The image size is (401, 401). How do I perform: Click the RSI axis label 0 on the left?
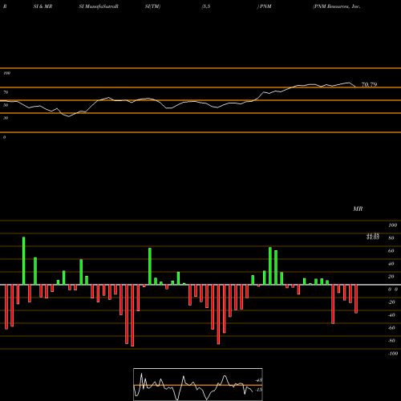pos(4,137)
